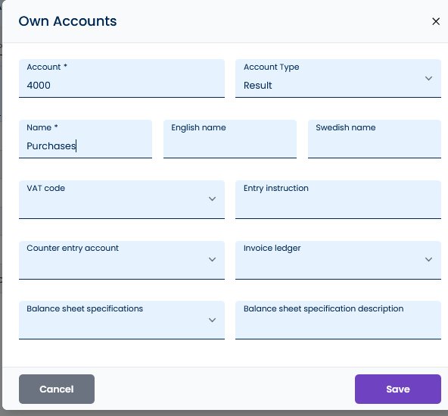The width and height of the screenshot is (448, 416).
Task: Cancel the account dialog
Action: pyautogui.click(x=57, y=389)
